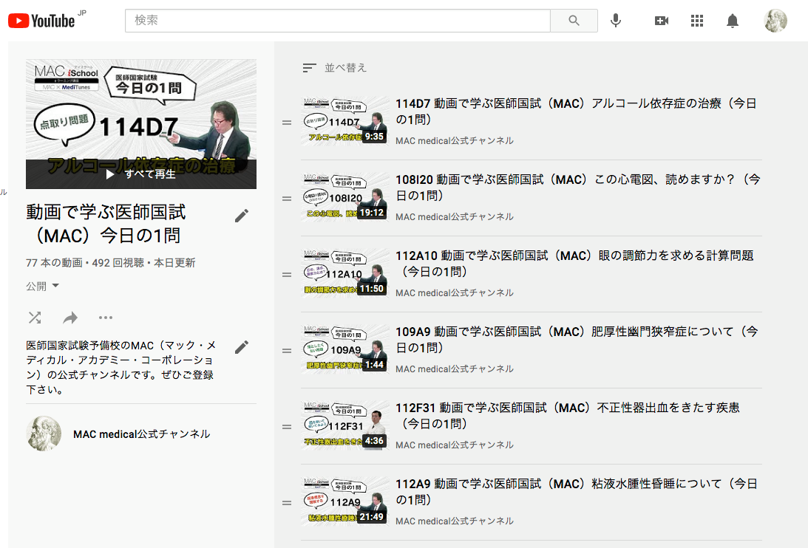The width and height of the screenshot is (808, 548).
Task: Open channel link under the 112F31 video
Action: (455, 445)
